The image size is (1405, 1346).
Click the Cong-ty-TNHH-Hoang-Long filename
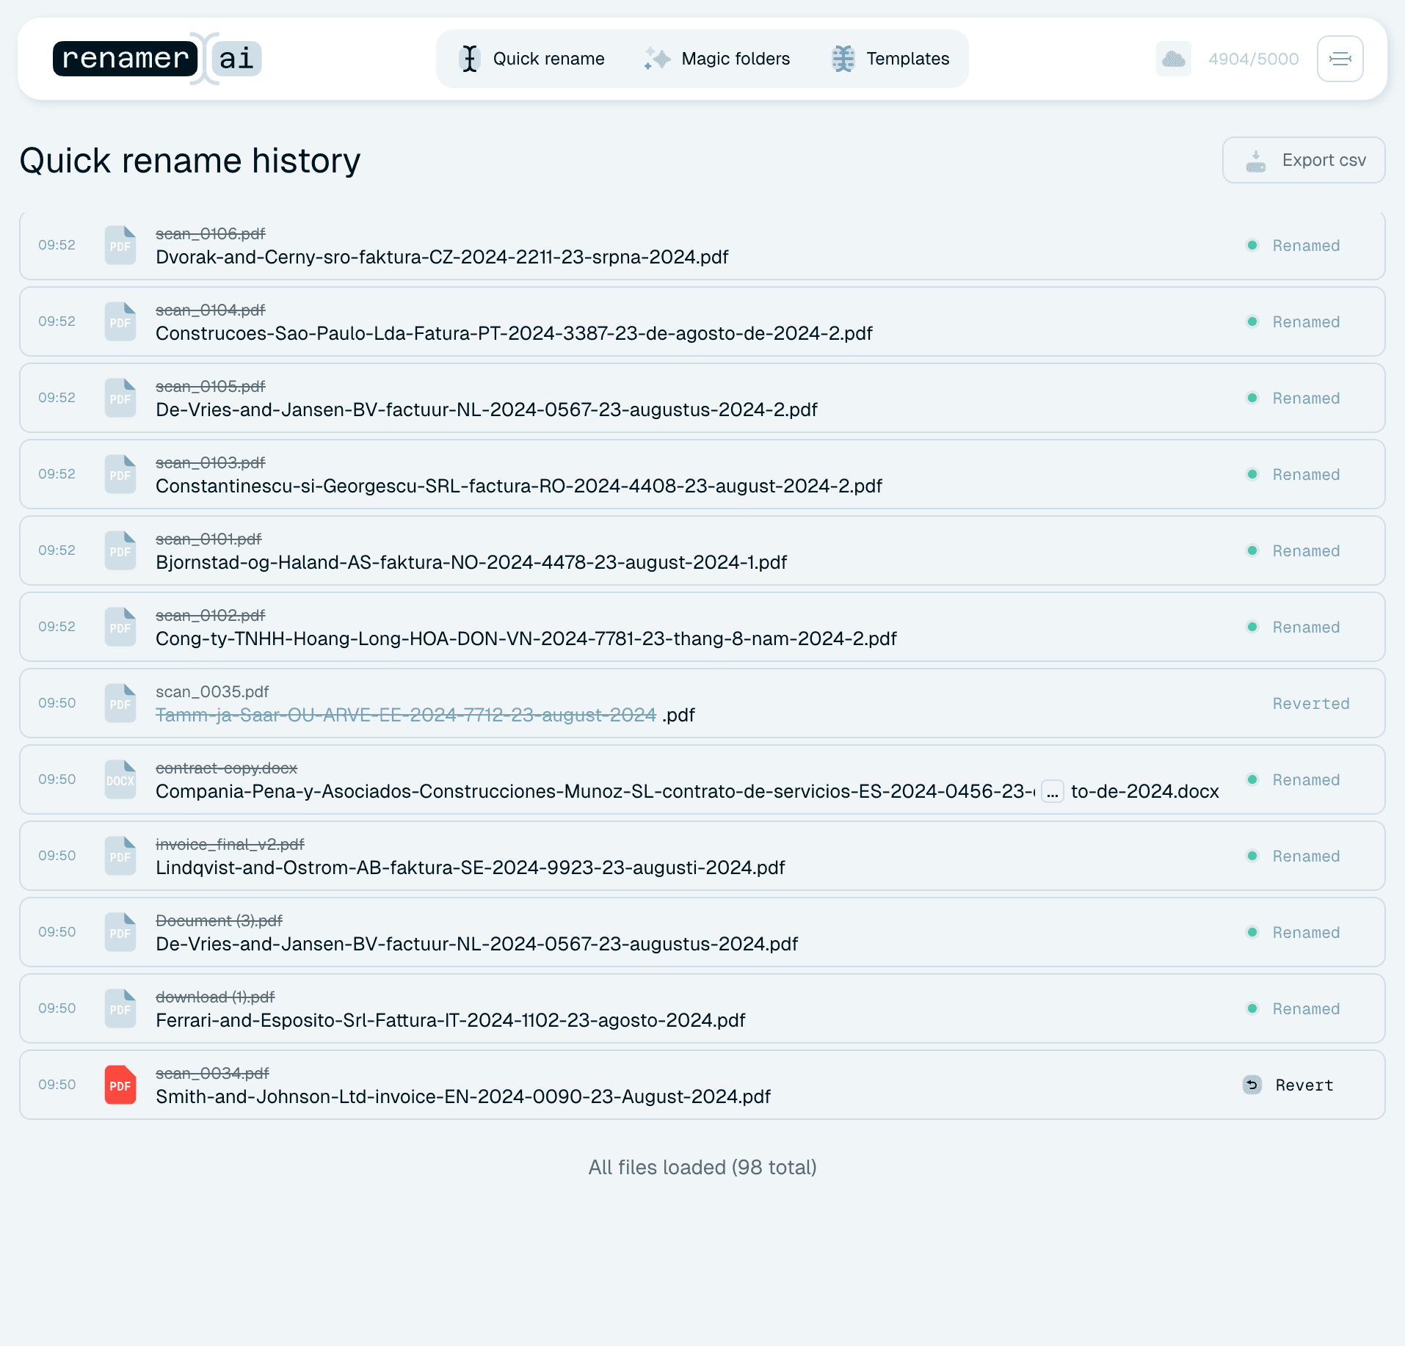526,639
